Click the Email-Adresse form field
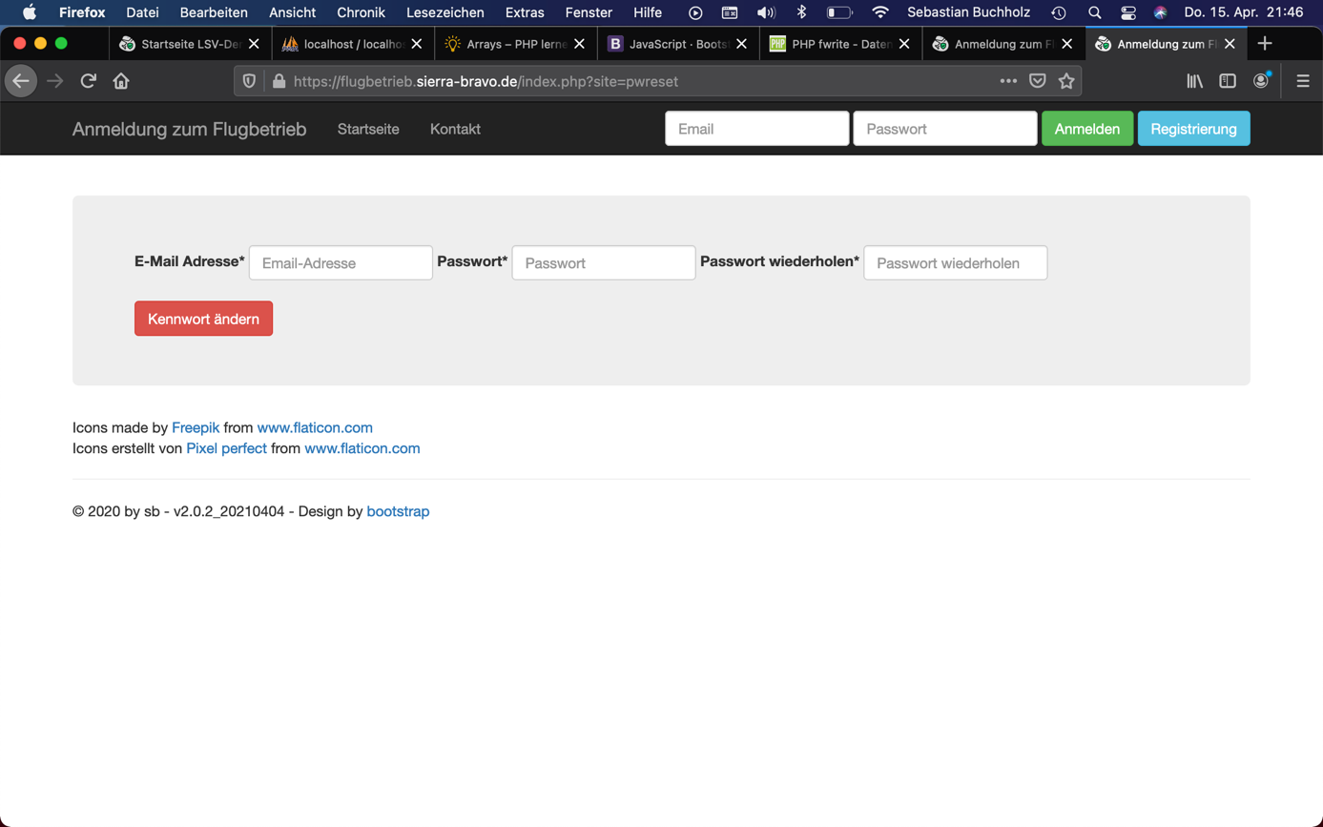The height and width of the screenshot is (827, 1323). [x=341, y=263]
